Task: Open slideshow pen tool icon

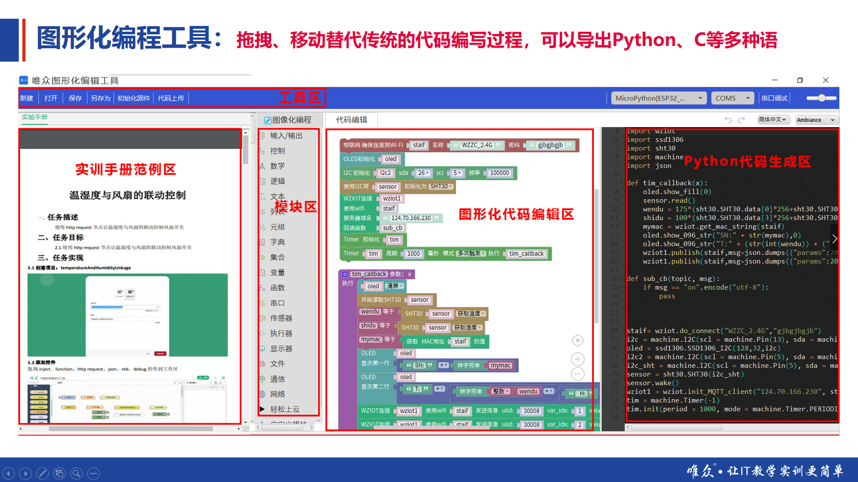Action: pyautogui.click(x=42, y=473)
